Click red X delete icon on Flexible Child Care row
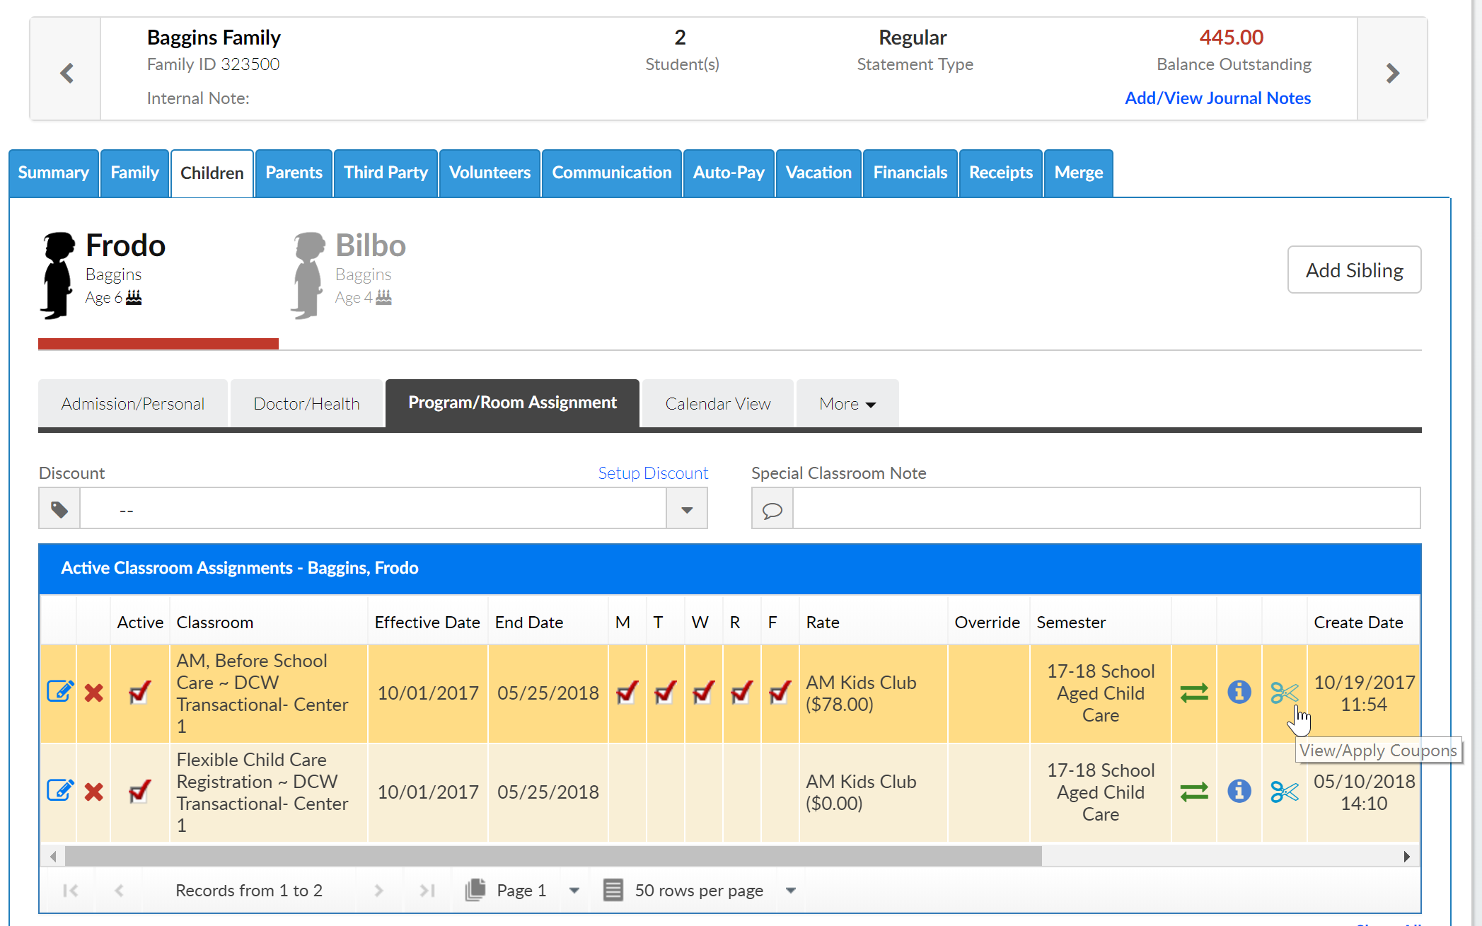 93,792
